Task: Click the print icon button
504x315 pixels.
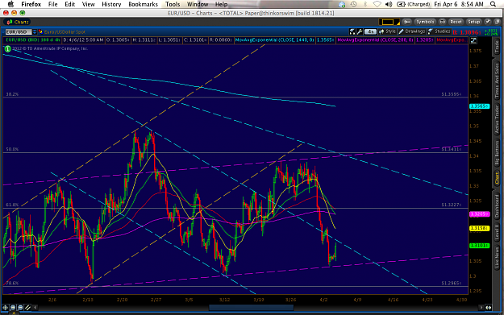Action: pyautogui.click(x=442, y=22)
